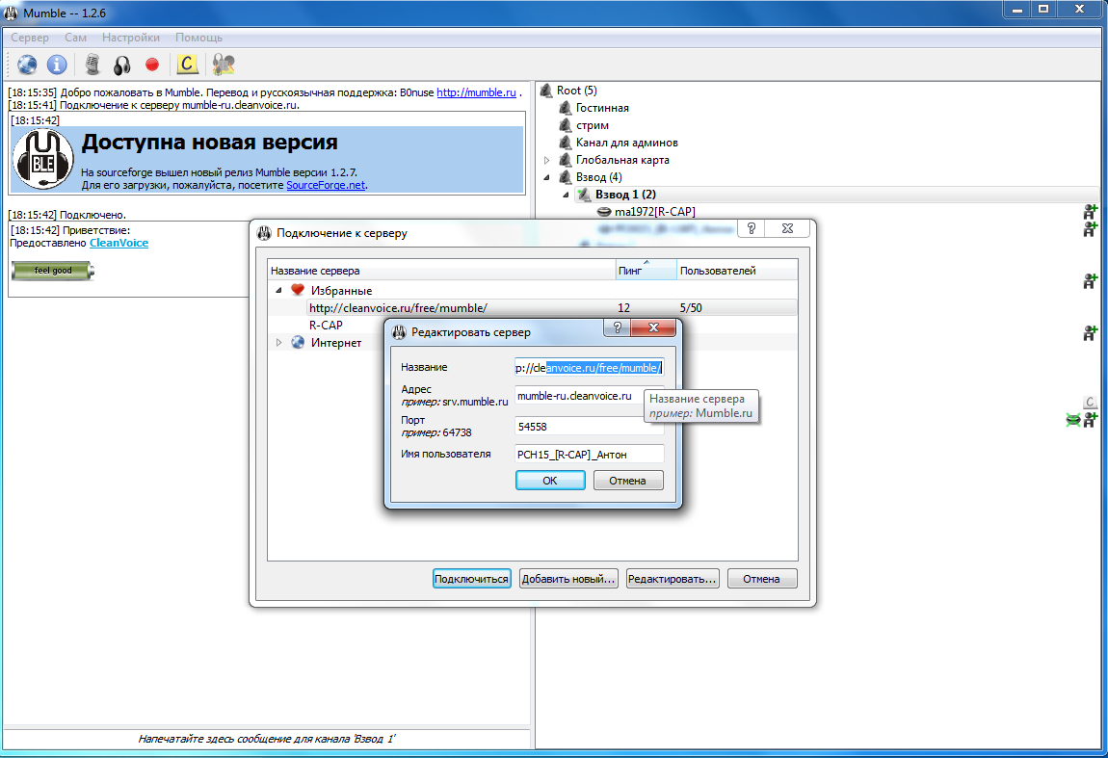Open help in Подключение к серверу dialog
Screen dimensions: 1108x758
pyautogui.click(x=752, y=228)
